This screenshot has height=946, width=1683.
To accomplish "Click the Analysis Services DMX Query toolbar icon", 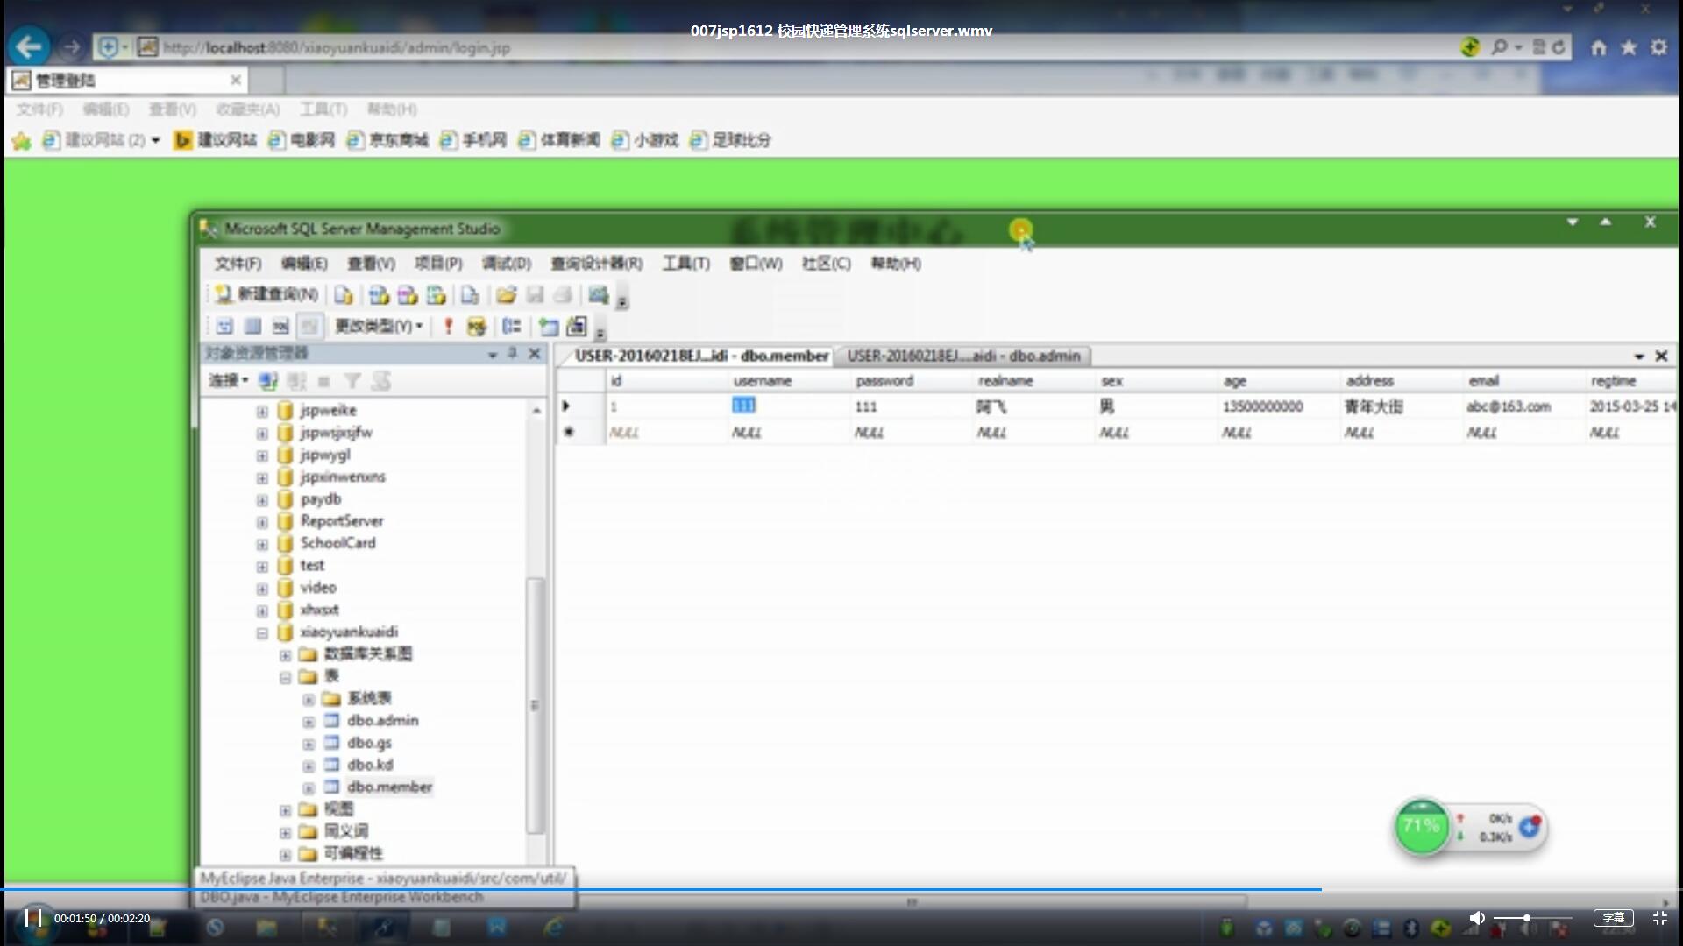I will pyautogui.click(x=408, y=295).
